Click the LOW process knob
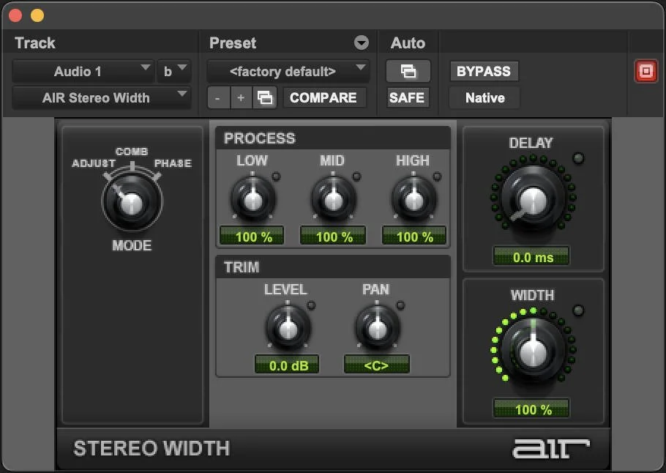The width and height of the screenshot is (666, 473). click(x=253, y=198)
